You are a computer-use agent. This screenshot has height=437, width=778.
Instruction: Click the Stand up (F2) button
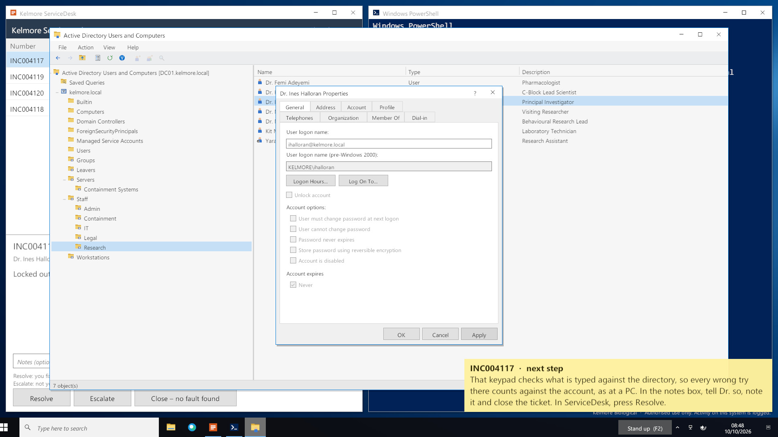pos(645,428)
